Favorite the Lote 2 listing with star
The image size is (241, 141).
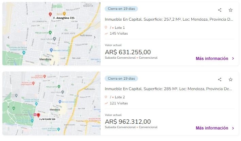click(x=230, y=80)
